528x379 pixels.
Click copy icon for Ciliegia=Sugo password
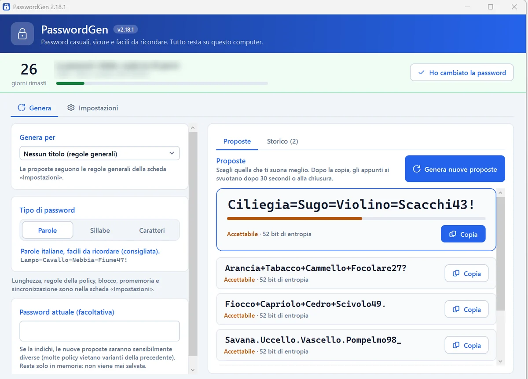[x=452, y=234]
